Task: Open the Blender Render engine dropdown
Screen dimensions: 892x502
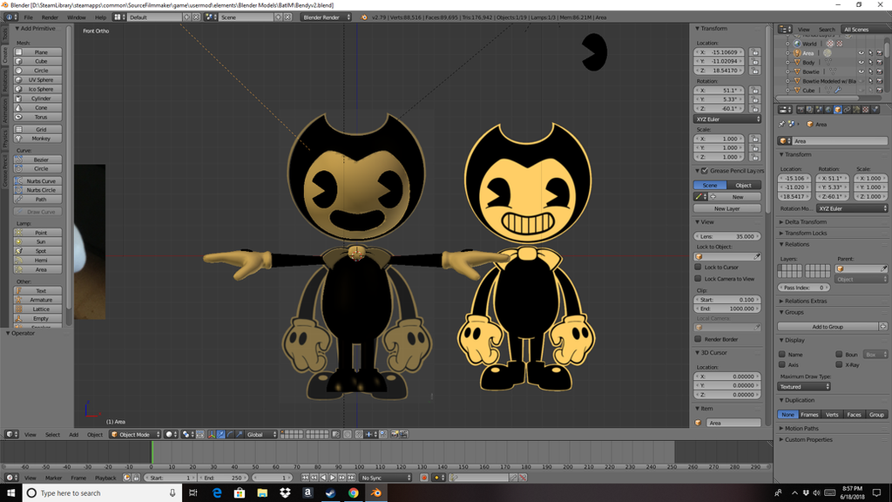Action: coord(326,17)
